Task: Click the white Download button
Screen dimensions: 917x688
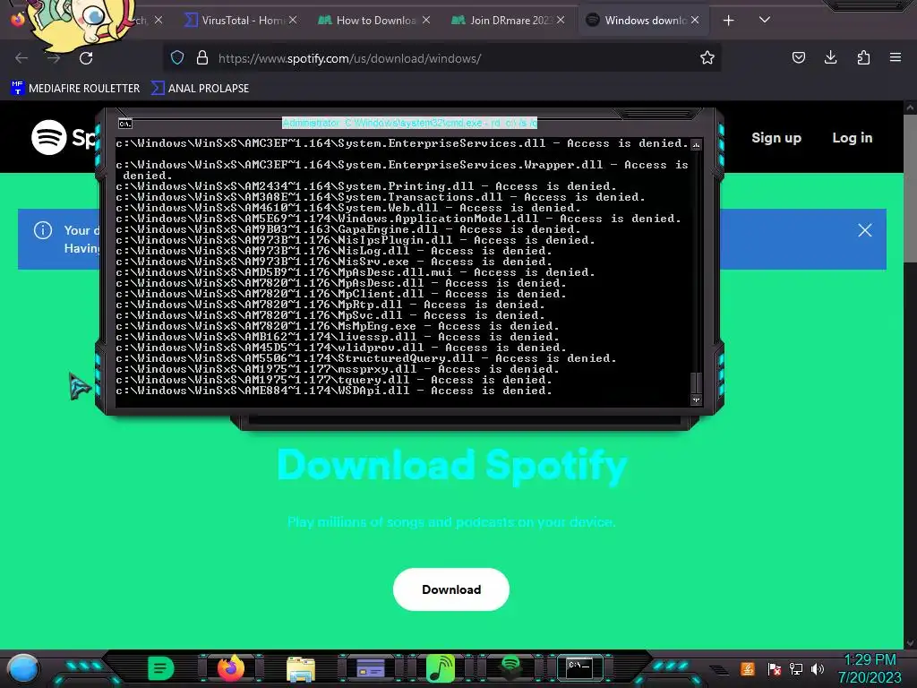Action: pyautogui.click(x=451, y=589)
